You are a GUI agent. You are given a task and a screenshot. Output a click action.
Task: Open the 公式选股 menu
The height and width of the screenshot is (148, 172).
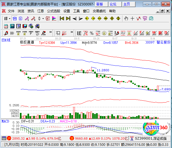tap(54, 11)
